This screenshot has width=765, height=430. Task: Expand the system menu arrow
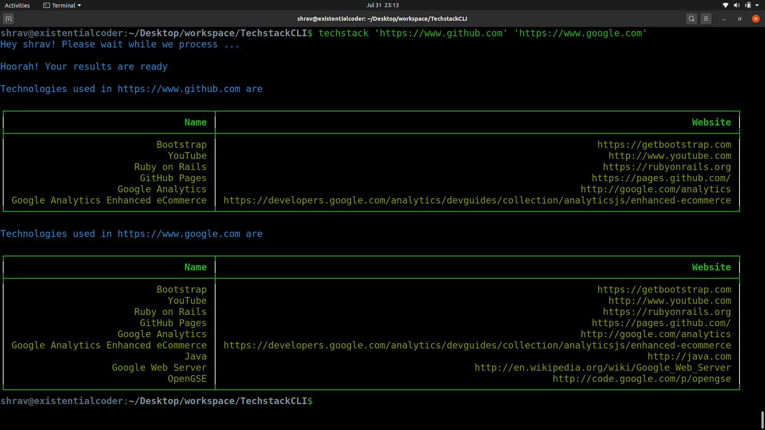click(757, 5)
